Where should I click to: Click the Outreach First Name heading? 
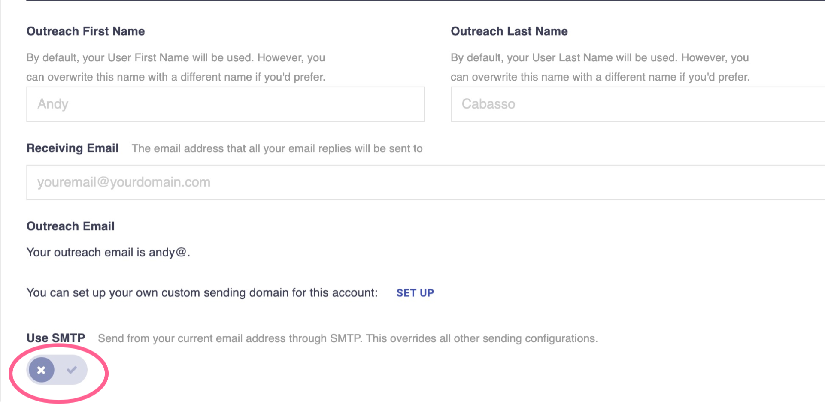click(85, 31)
